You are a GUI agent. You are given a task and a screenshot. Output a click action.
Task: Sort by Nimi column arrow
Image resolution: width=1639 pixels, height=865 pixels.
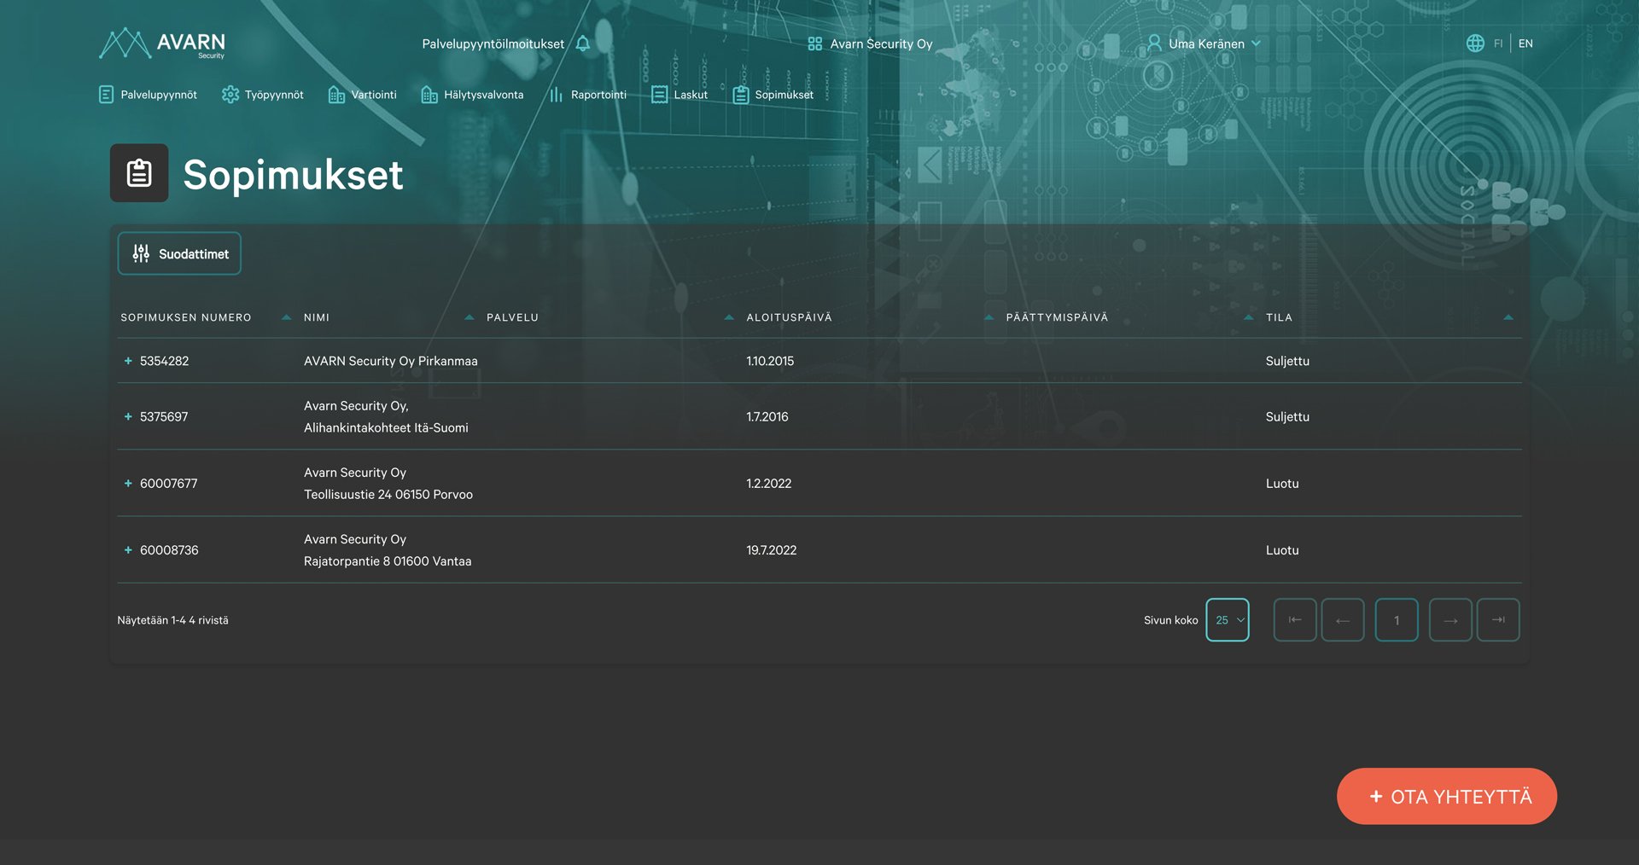(x=470, y=317)
